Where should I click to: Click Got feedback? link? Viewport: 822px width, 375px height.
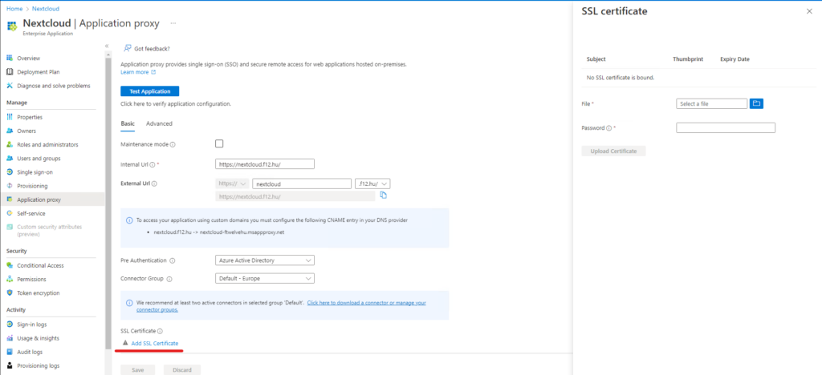click(152, 49)
